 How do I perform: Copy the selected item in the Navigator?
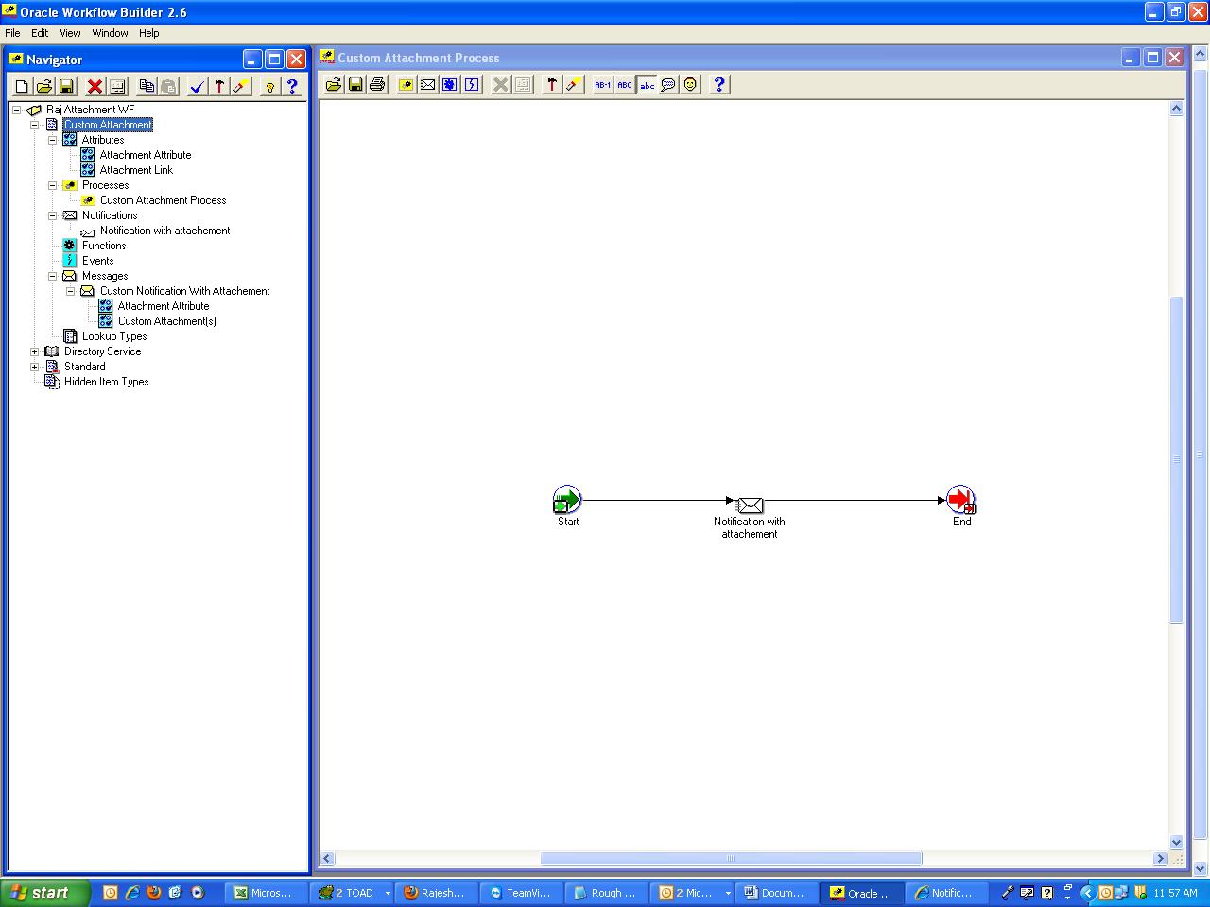[x=147, y=86]
